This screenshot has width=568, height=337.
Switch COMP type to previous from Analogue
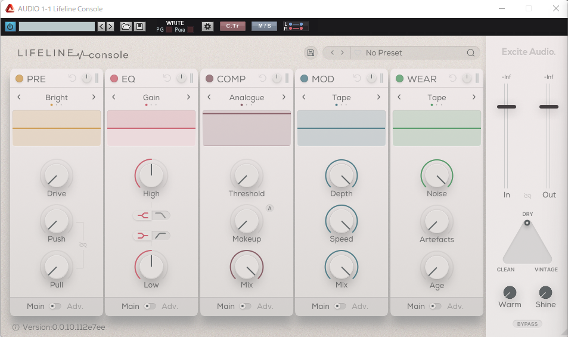[209, 97]
